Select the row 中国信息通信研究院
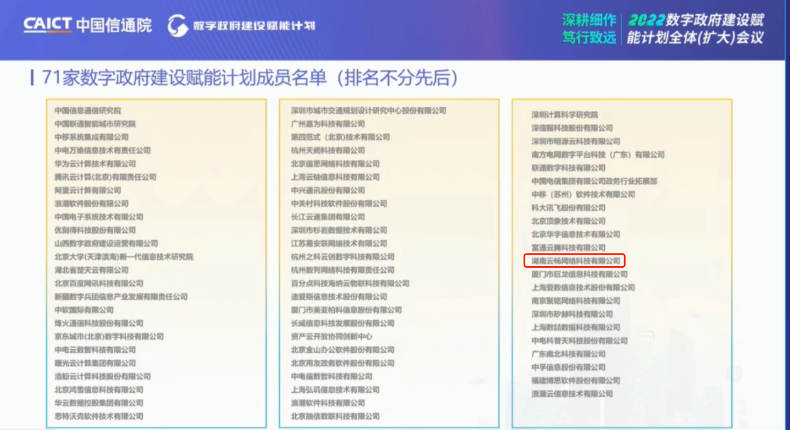 [87, 110]
